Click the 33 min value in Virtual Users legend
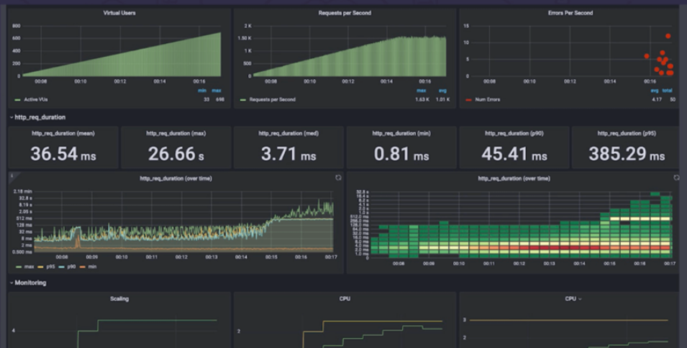 coord(206,100)
